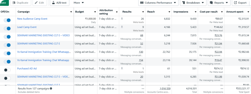Click the info icon beside Results from 127 campaigns

tap(51, 88)
